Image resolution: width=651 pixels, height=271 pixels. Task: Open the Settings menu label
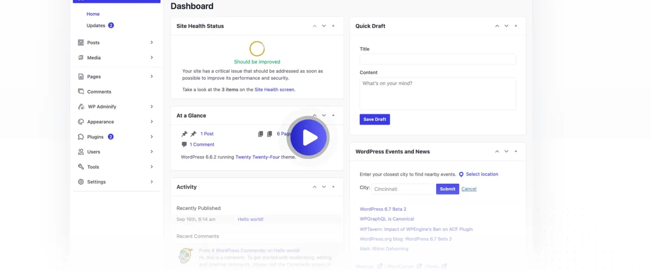(x=97, y=182)
